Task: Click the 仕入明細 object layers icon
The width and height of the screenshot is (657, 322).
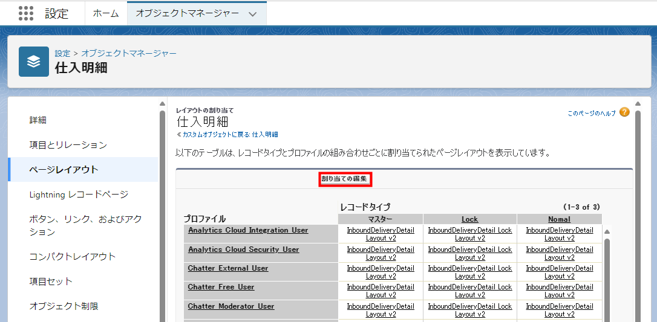Action: click(34, 62)
